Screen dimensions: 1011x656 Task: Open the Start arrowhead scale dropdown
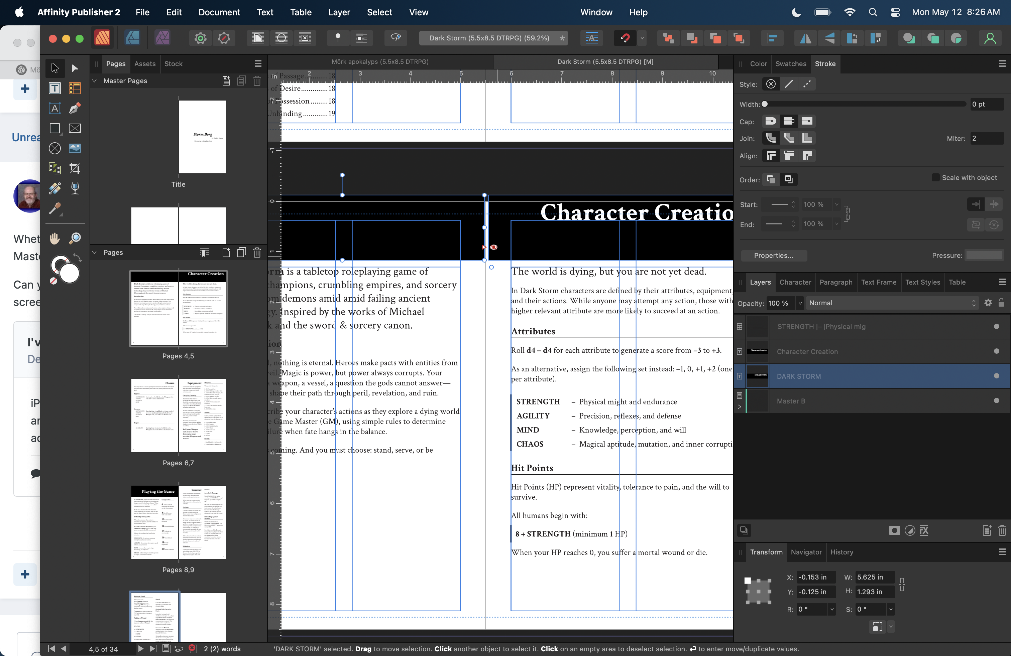837,204
